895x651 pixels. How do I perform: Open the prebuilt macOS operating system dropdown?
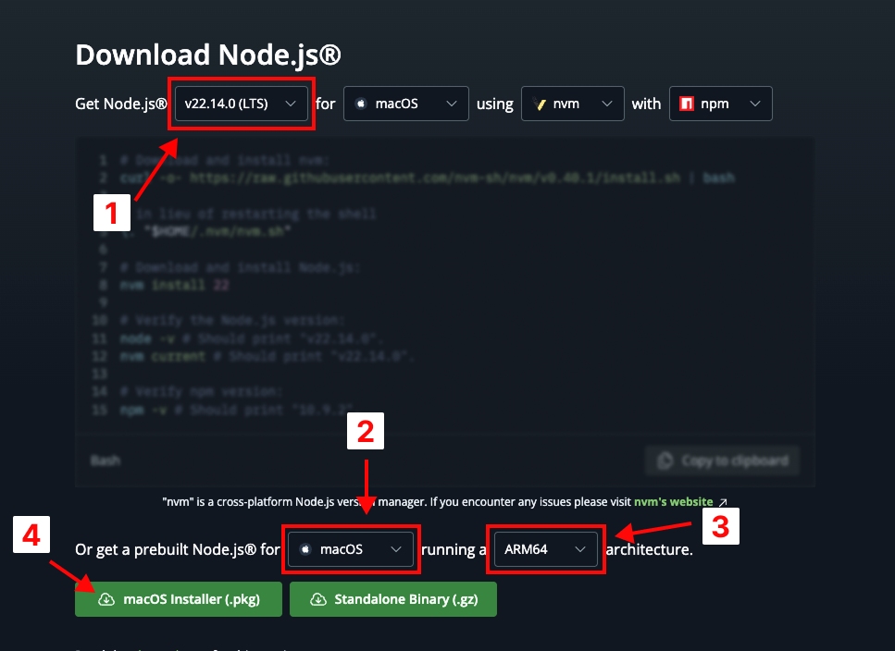click(x=351, y=549)
